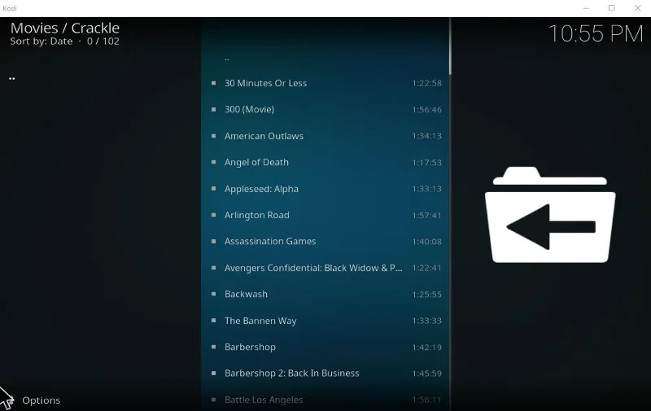Click the list scrollbar handle
The width and height of the screenshot is (651, 411).
click(450, 46)
